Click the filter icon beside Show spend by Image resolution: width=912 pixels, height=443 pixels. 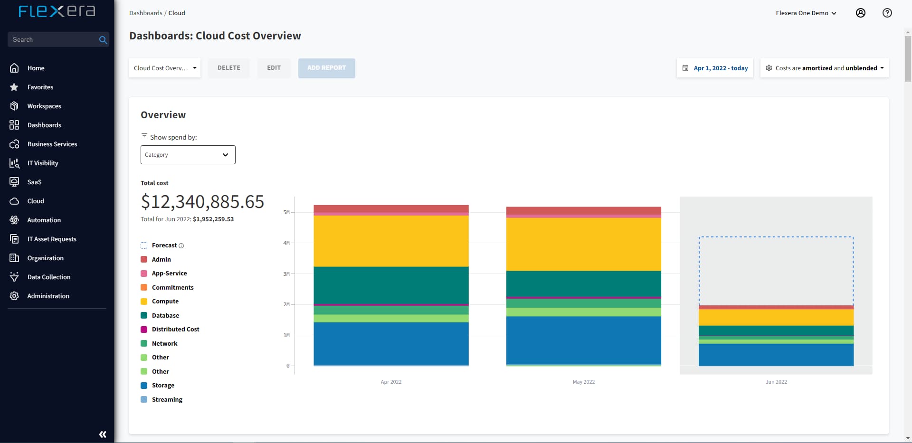point(144,136)
